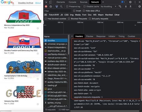Toggle the network filter funnel icon
This screenshot has height=112, width=142.
click(x=57, y=7)
